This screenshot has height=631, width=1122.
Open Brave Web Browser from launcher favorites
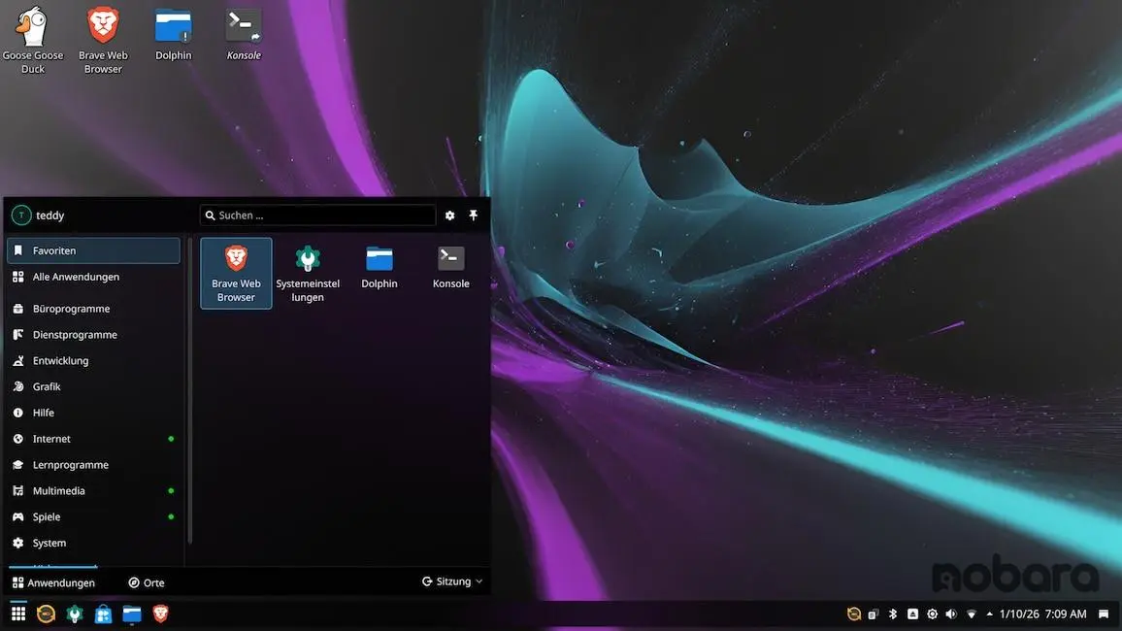[x=236, y=274]
